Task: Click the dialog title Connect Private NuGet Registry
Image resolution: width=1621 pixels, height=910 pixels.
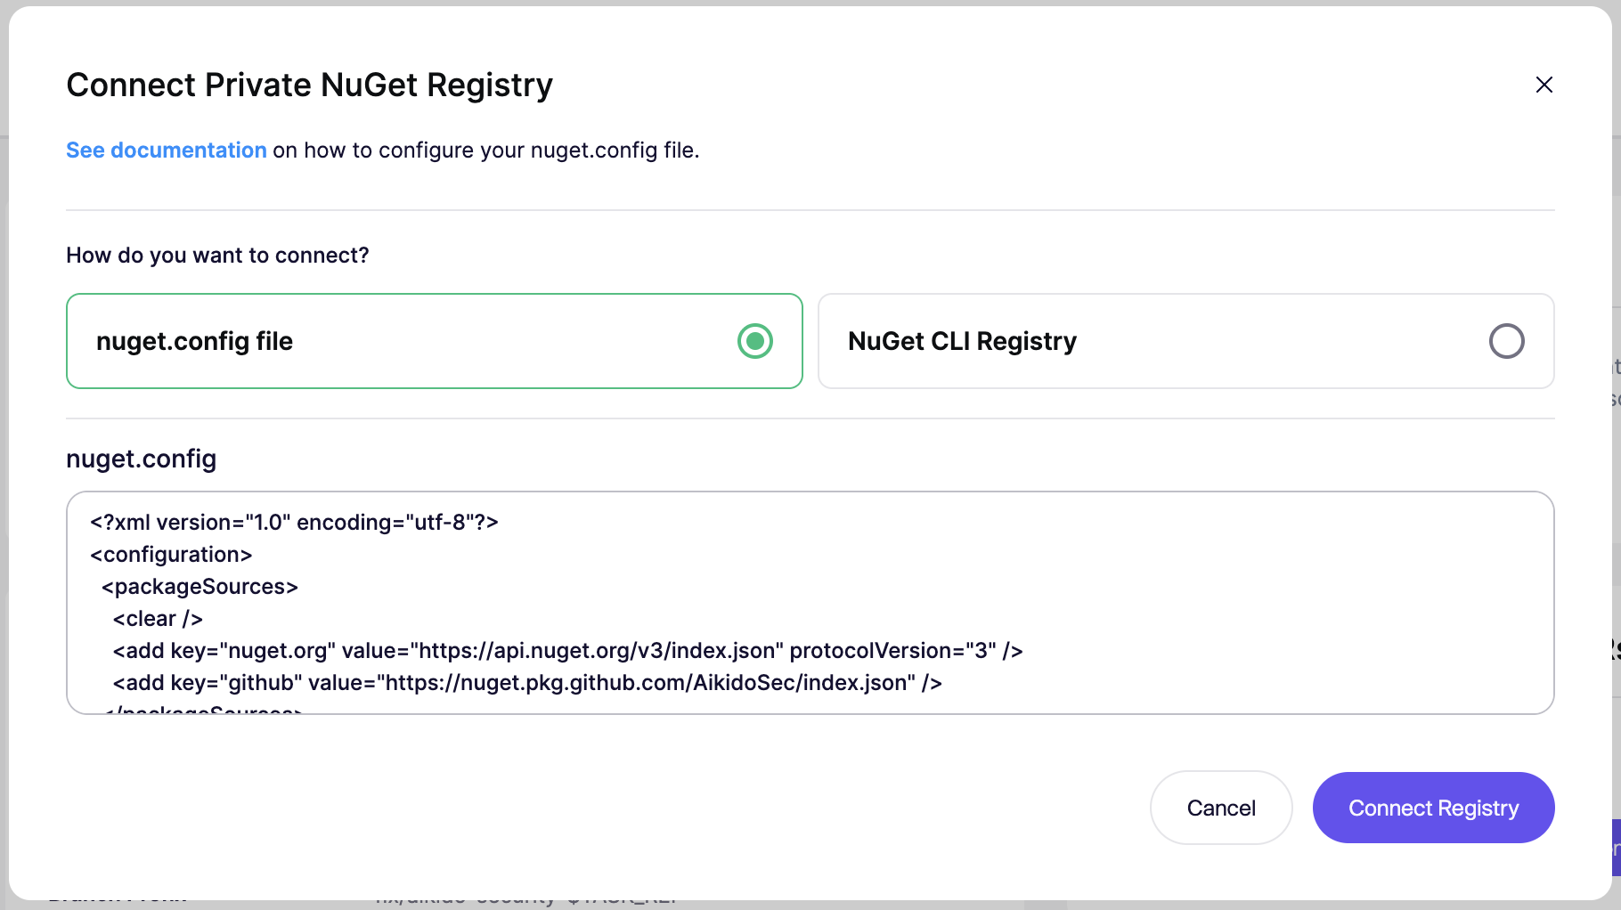Action: tap(309, 85)
